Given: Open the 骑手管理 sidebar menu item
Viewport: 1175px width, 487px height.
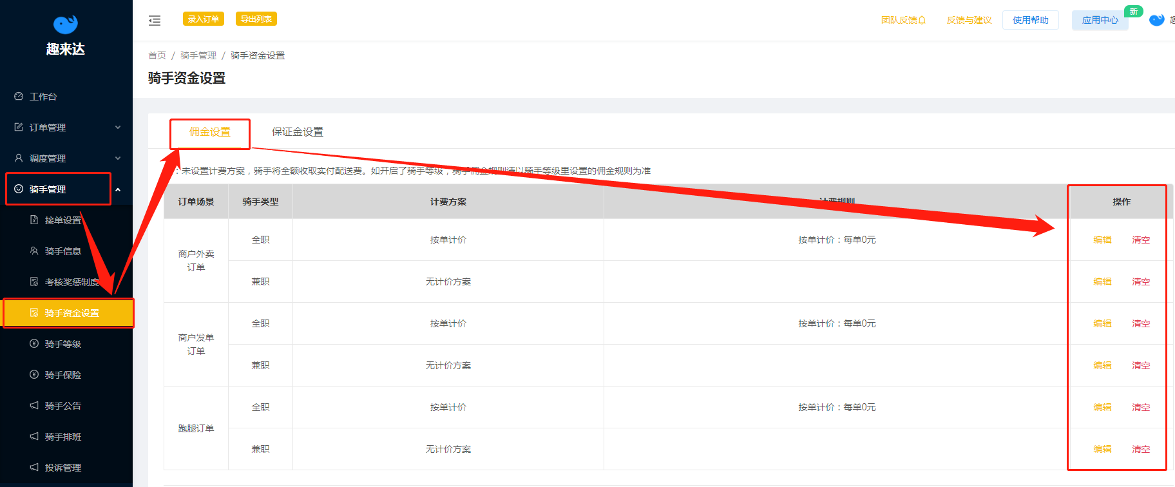Looking at the screenshot, I should pos(66,189).
